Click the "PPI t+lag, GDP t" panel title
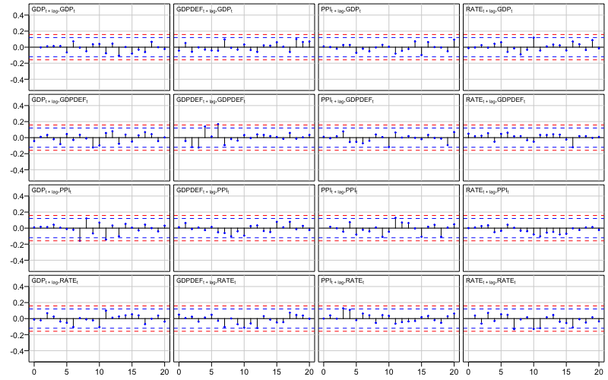 (x=341, y=10)
